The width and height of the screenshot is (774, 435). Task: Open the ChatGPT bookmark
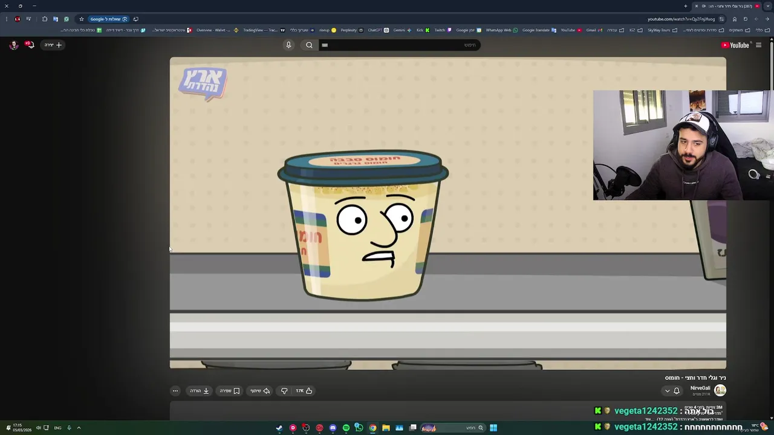[378, 30]
